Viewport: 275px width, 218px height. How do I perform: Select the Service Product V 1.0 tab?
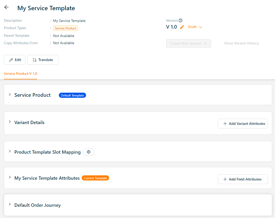click(20, 74)
